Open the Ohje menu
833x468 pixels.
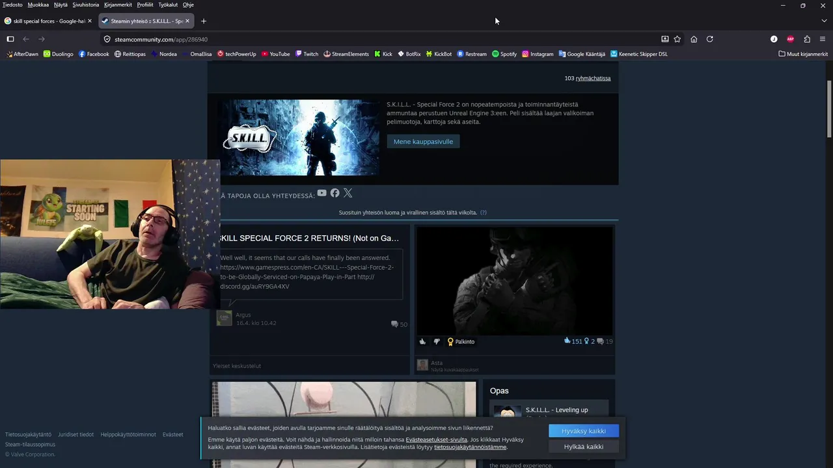[188, 5]
